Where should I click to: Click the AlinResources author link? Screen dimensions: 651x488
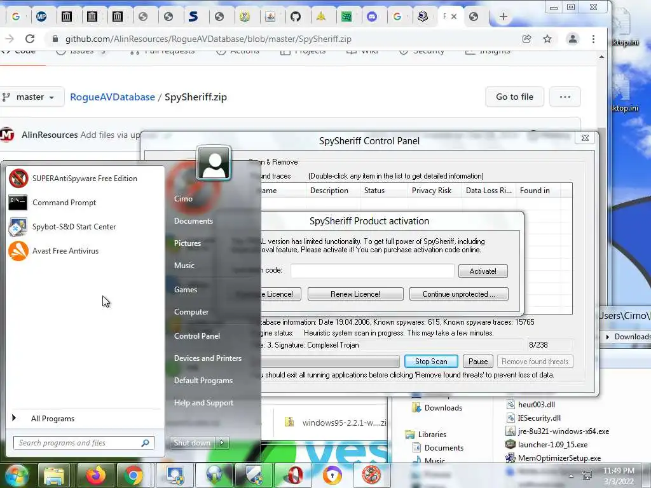coord(50,135)
